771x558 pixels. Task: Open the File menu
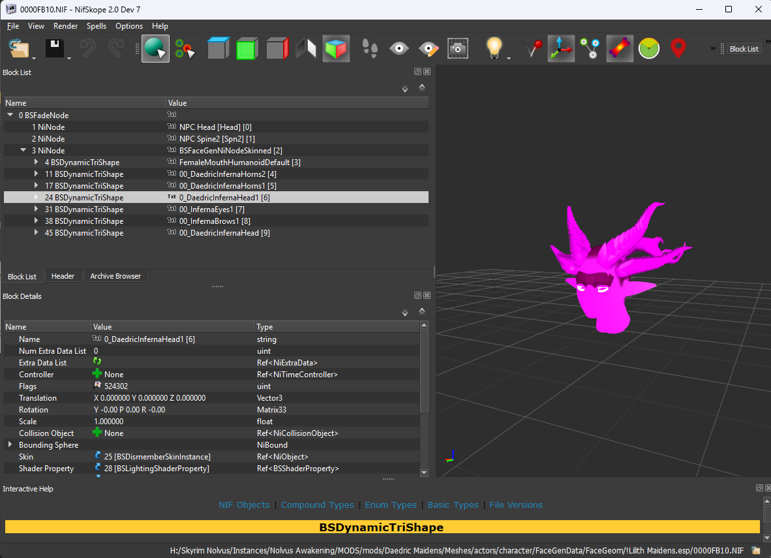pos(13,26)
